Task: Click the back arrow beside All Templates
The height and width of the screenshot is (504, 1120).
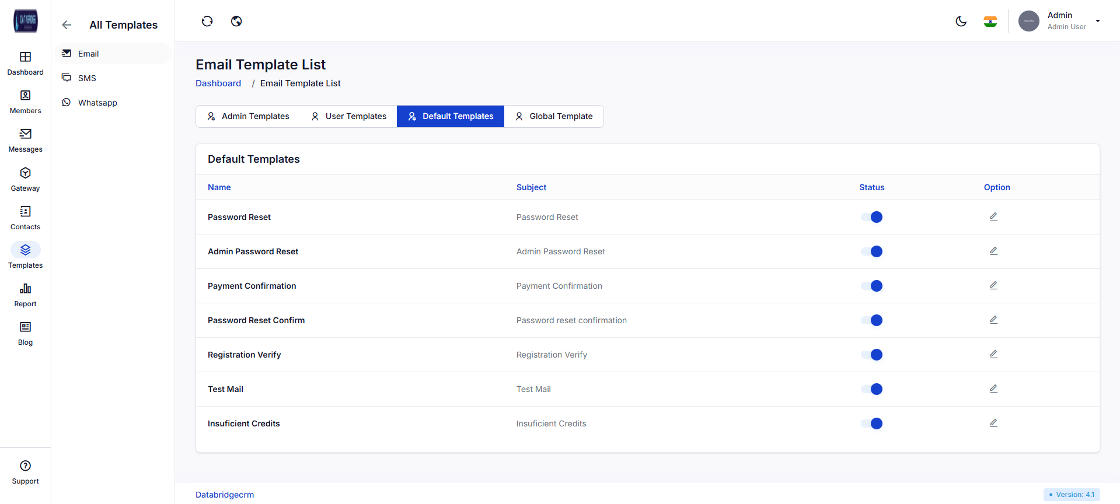Action: pyautogui.click(x=67, y=25)
